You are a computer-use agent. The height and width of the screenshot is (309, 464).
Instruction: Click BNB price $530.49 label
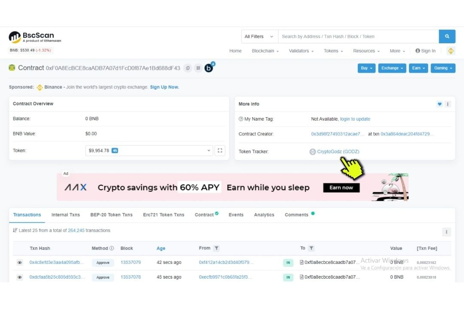[30, 50]
